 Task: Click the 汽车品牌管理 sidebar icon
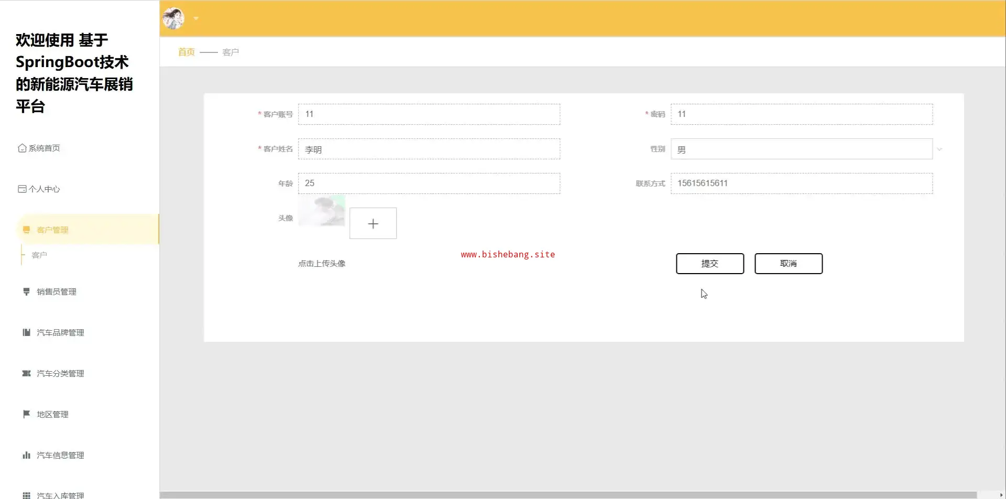coord(26,332)
